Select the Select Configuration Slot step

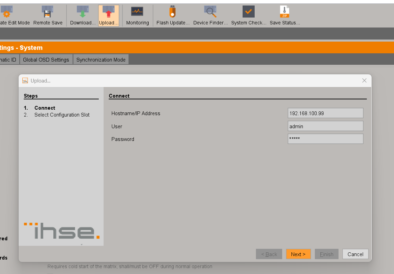(62, 115)
